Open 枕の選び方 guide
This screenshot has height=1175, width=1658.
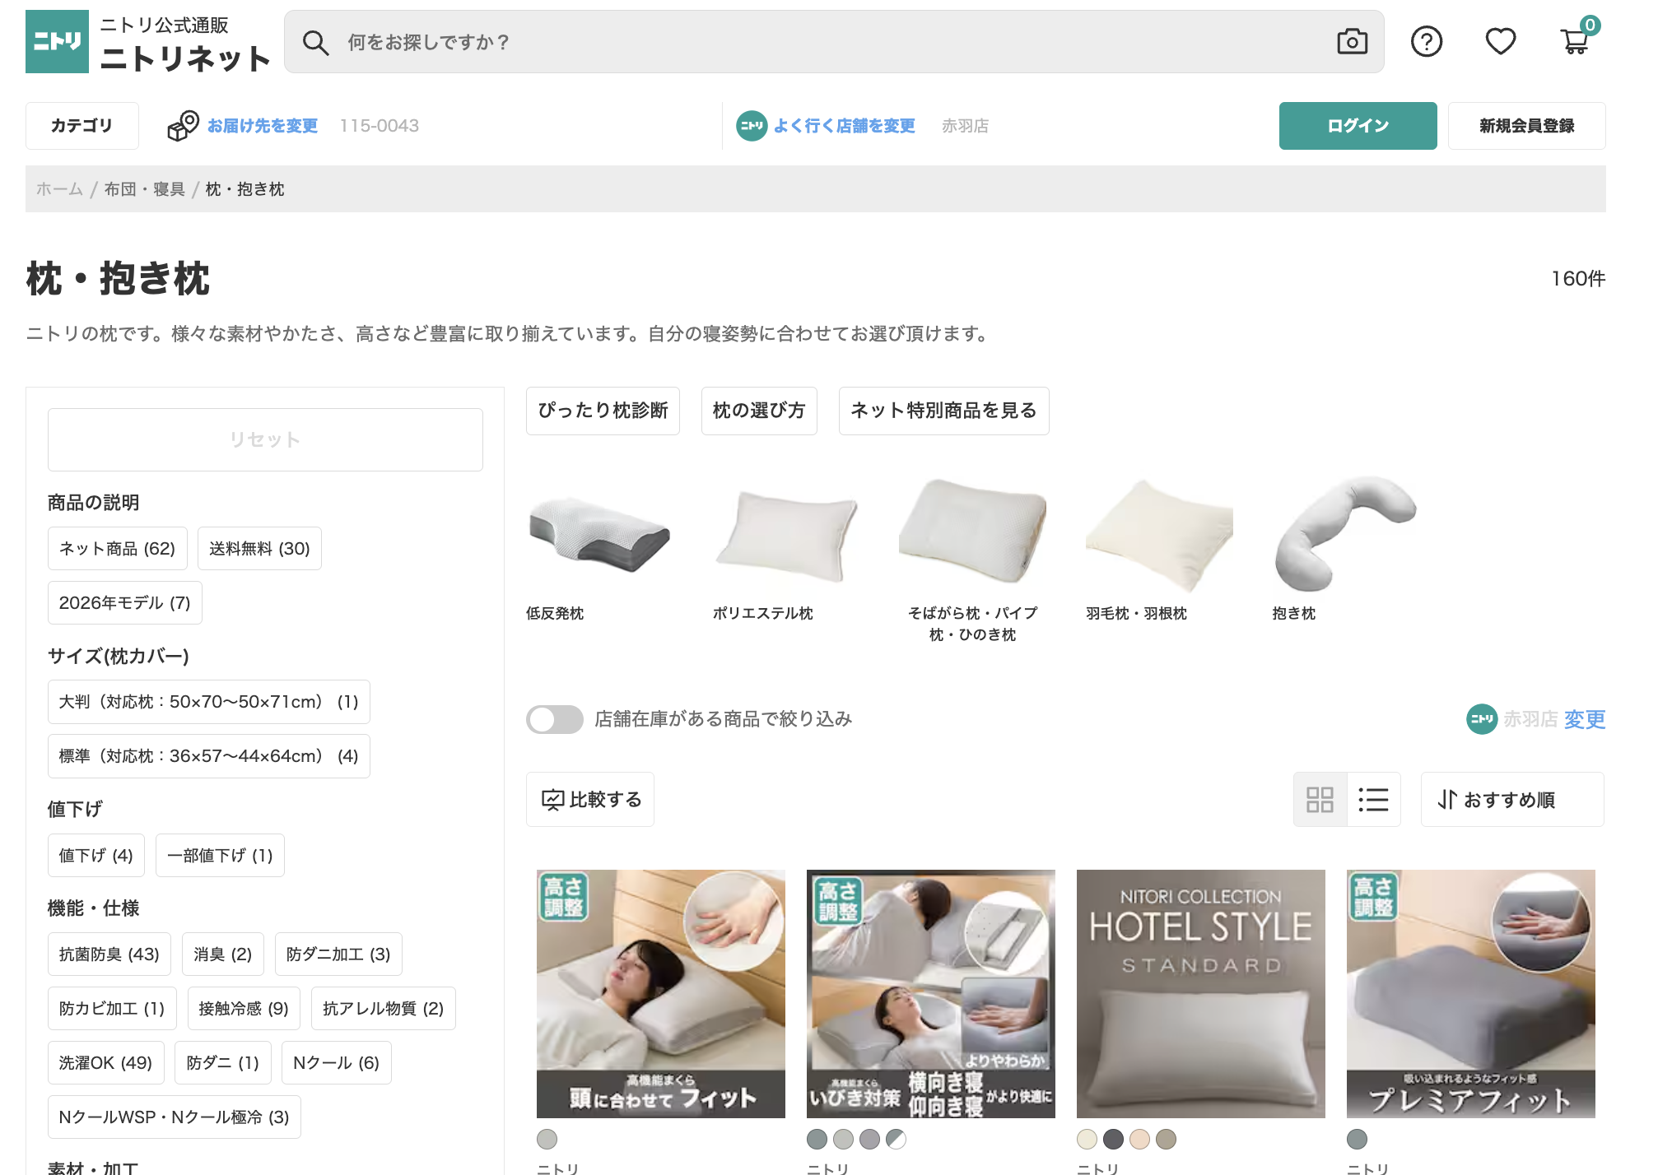759,411
